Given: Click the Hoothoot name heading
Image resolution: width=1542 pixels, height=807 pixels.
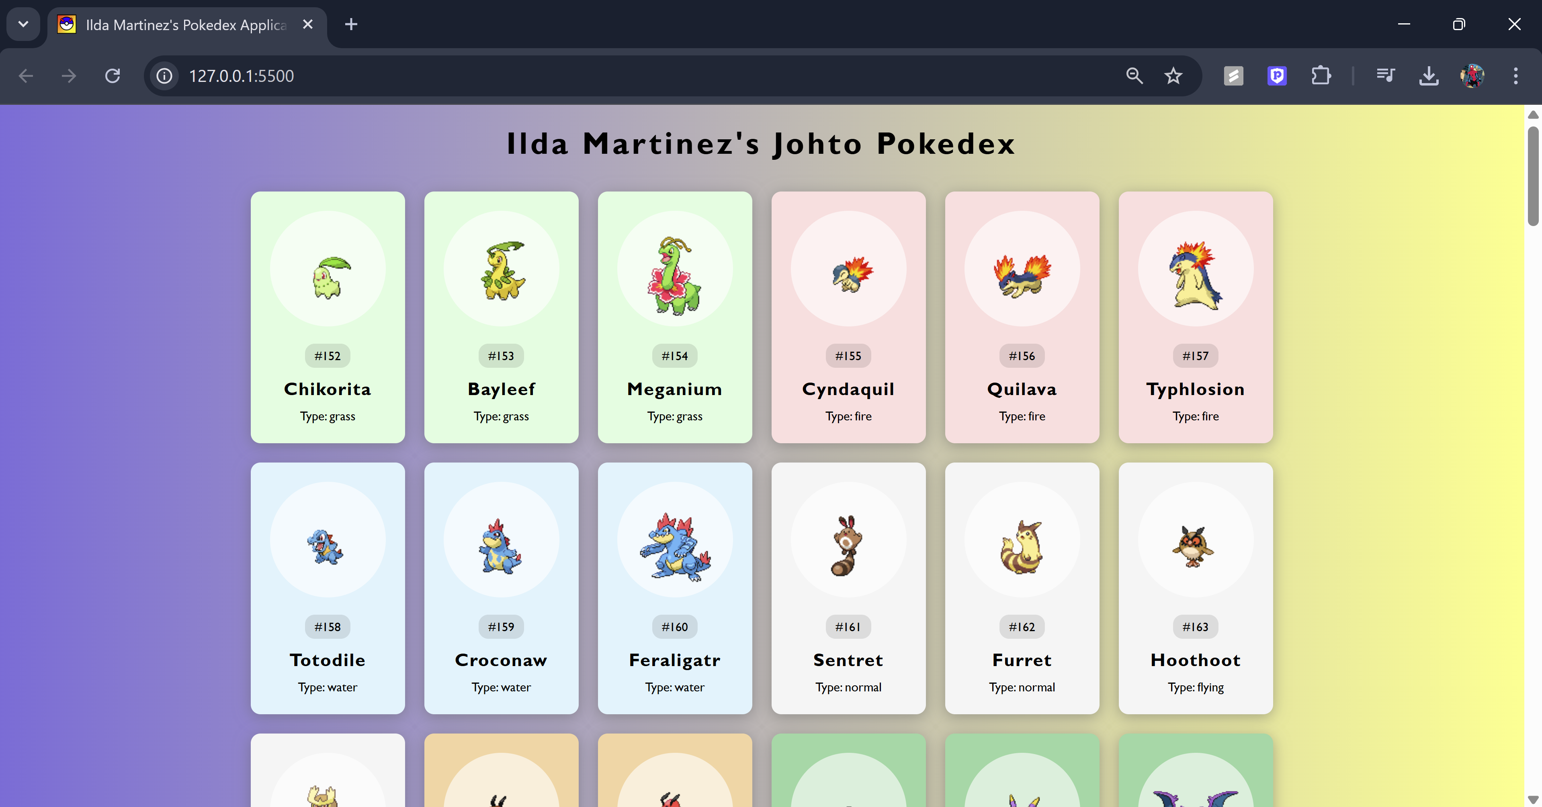Looking at the screenshot, I should click(1196, 660).
